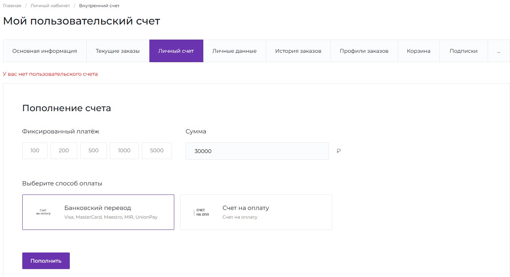Open the Профили заказов tab
The width and height of the screenshot is (510, 277).
click(x=364, y=51)
